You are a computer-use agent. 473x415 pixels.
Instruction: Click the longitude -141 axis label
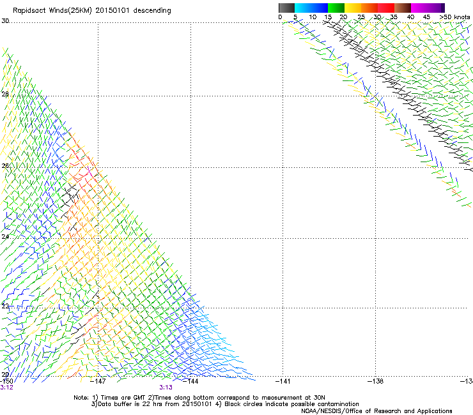283,381
